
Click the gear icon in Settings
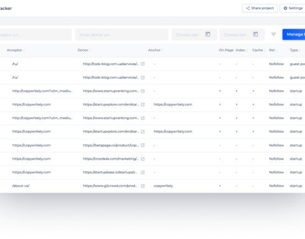click(285, 8)
